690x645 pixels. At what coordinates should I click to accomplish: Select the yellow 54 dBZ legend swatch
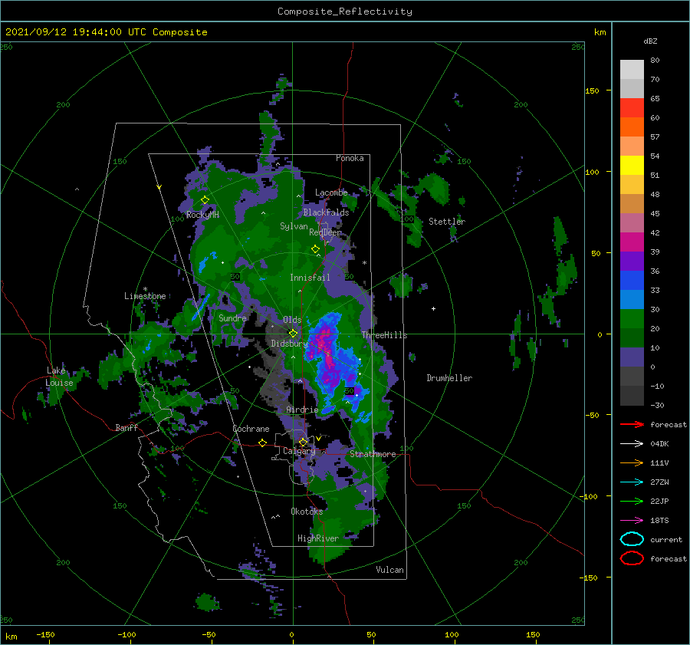pyautogui.click(x=632, y=165)
